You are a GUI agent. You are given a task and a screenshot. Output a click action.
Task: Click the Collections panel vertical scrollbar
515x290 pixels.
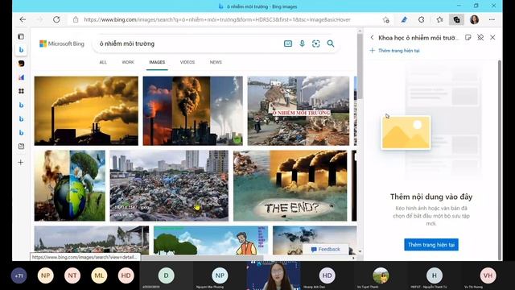coord(500,159)
